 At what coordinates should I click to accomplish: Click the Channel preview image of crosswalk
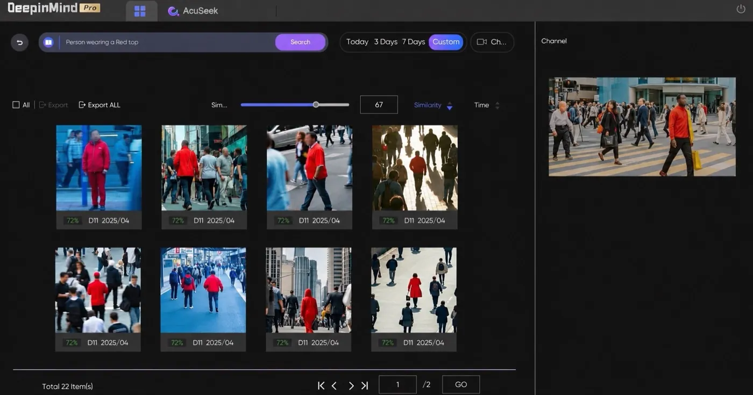pos(642,127)
